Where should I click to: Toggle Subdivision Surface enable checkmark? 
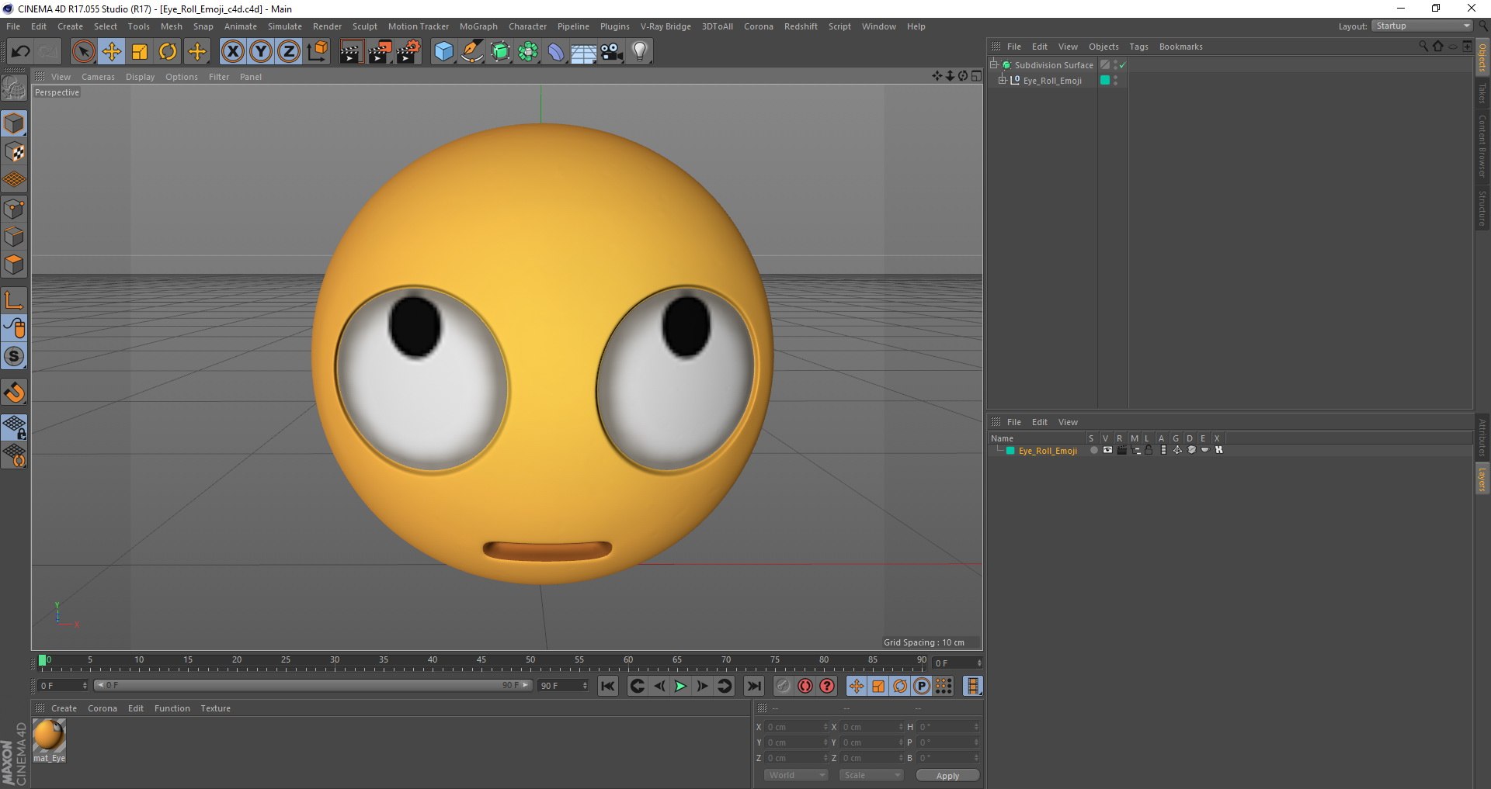pos(1122,65)
